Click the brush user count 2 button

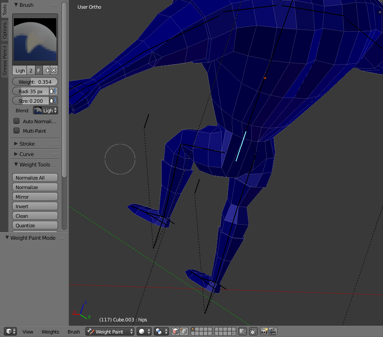tap(31, 70)
